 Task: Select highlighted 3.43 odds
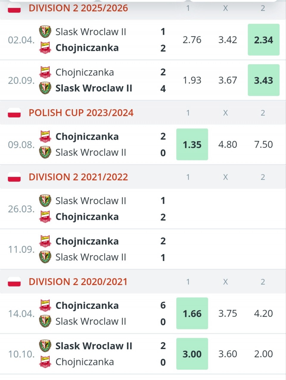click(264, 80)
